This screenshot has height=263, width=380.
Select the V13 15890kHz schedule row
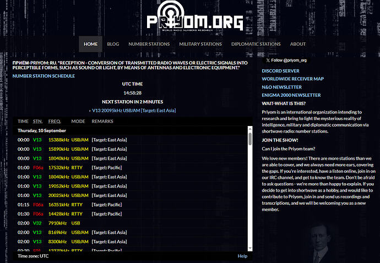coord(131,149)
